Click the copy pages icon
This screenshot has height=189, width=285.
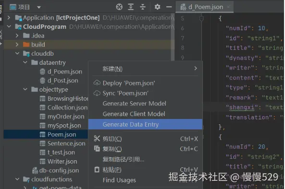pos(97,149)
